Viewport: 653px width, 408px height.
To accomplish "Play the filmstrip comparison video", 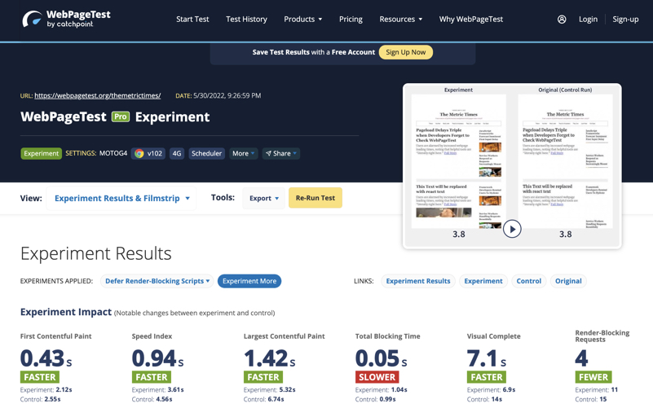I will click(x=512, y=229).
